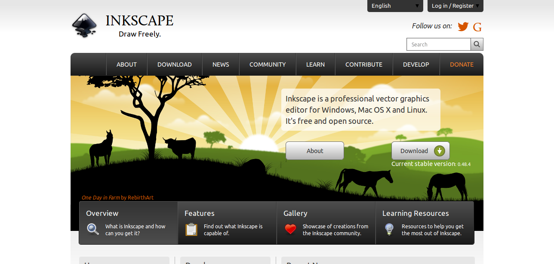Open the Google Plus follow icon
This screenshot has width=554, height=264.
(477, 27)
